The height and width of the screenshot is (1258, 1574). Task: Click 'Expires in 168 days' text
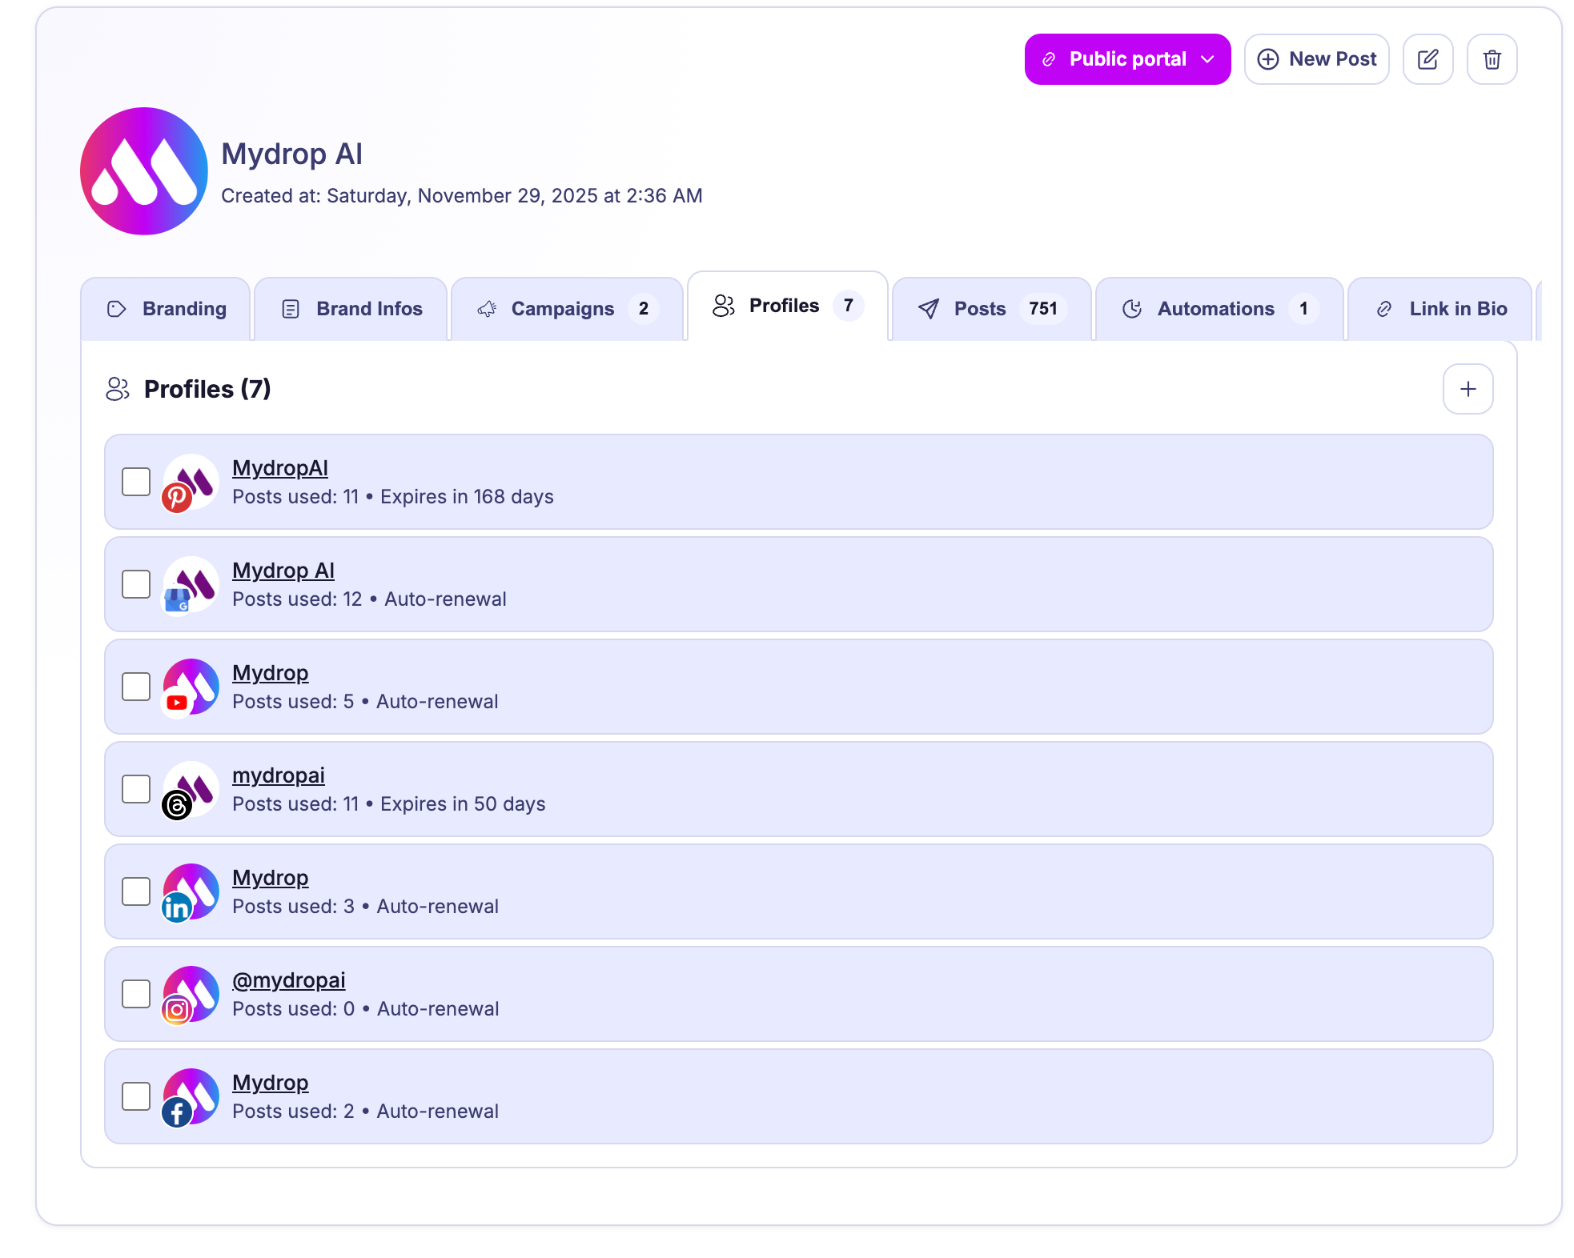coord(467,497)
